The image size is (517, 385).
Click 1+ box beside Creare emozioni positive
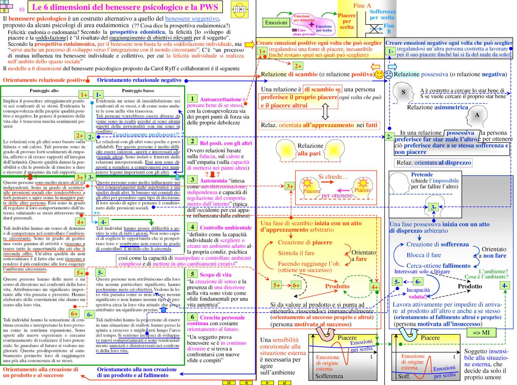point(262,51)
